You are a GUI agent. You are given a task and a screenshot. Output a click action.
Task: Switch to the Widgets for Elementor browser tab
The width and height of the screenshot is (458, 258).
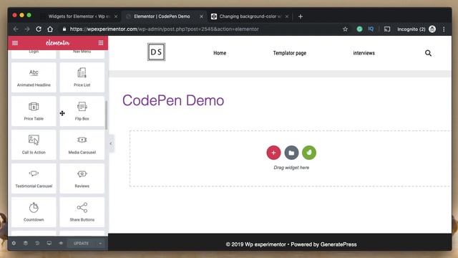(x=79, y=16)
